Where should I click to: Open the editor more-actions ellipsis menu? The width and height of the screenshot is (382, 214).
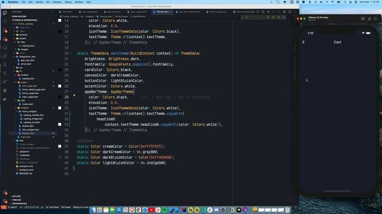[x=295, y=12]
